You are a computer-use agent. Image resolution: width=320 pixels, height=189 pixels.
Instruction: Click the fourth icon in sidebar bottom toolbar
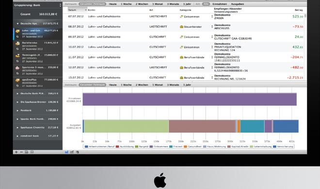32,152
